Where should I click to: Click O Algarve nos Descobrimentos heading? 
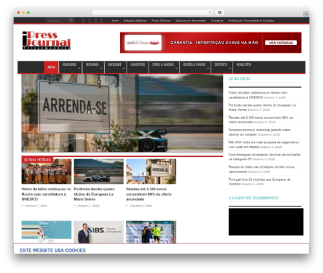253,198
